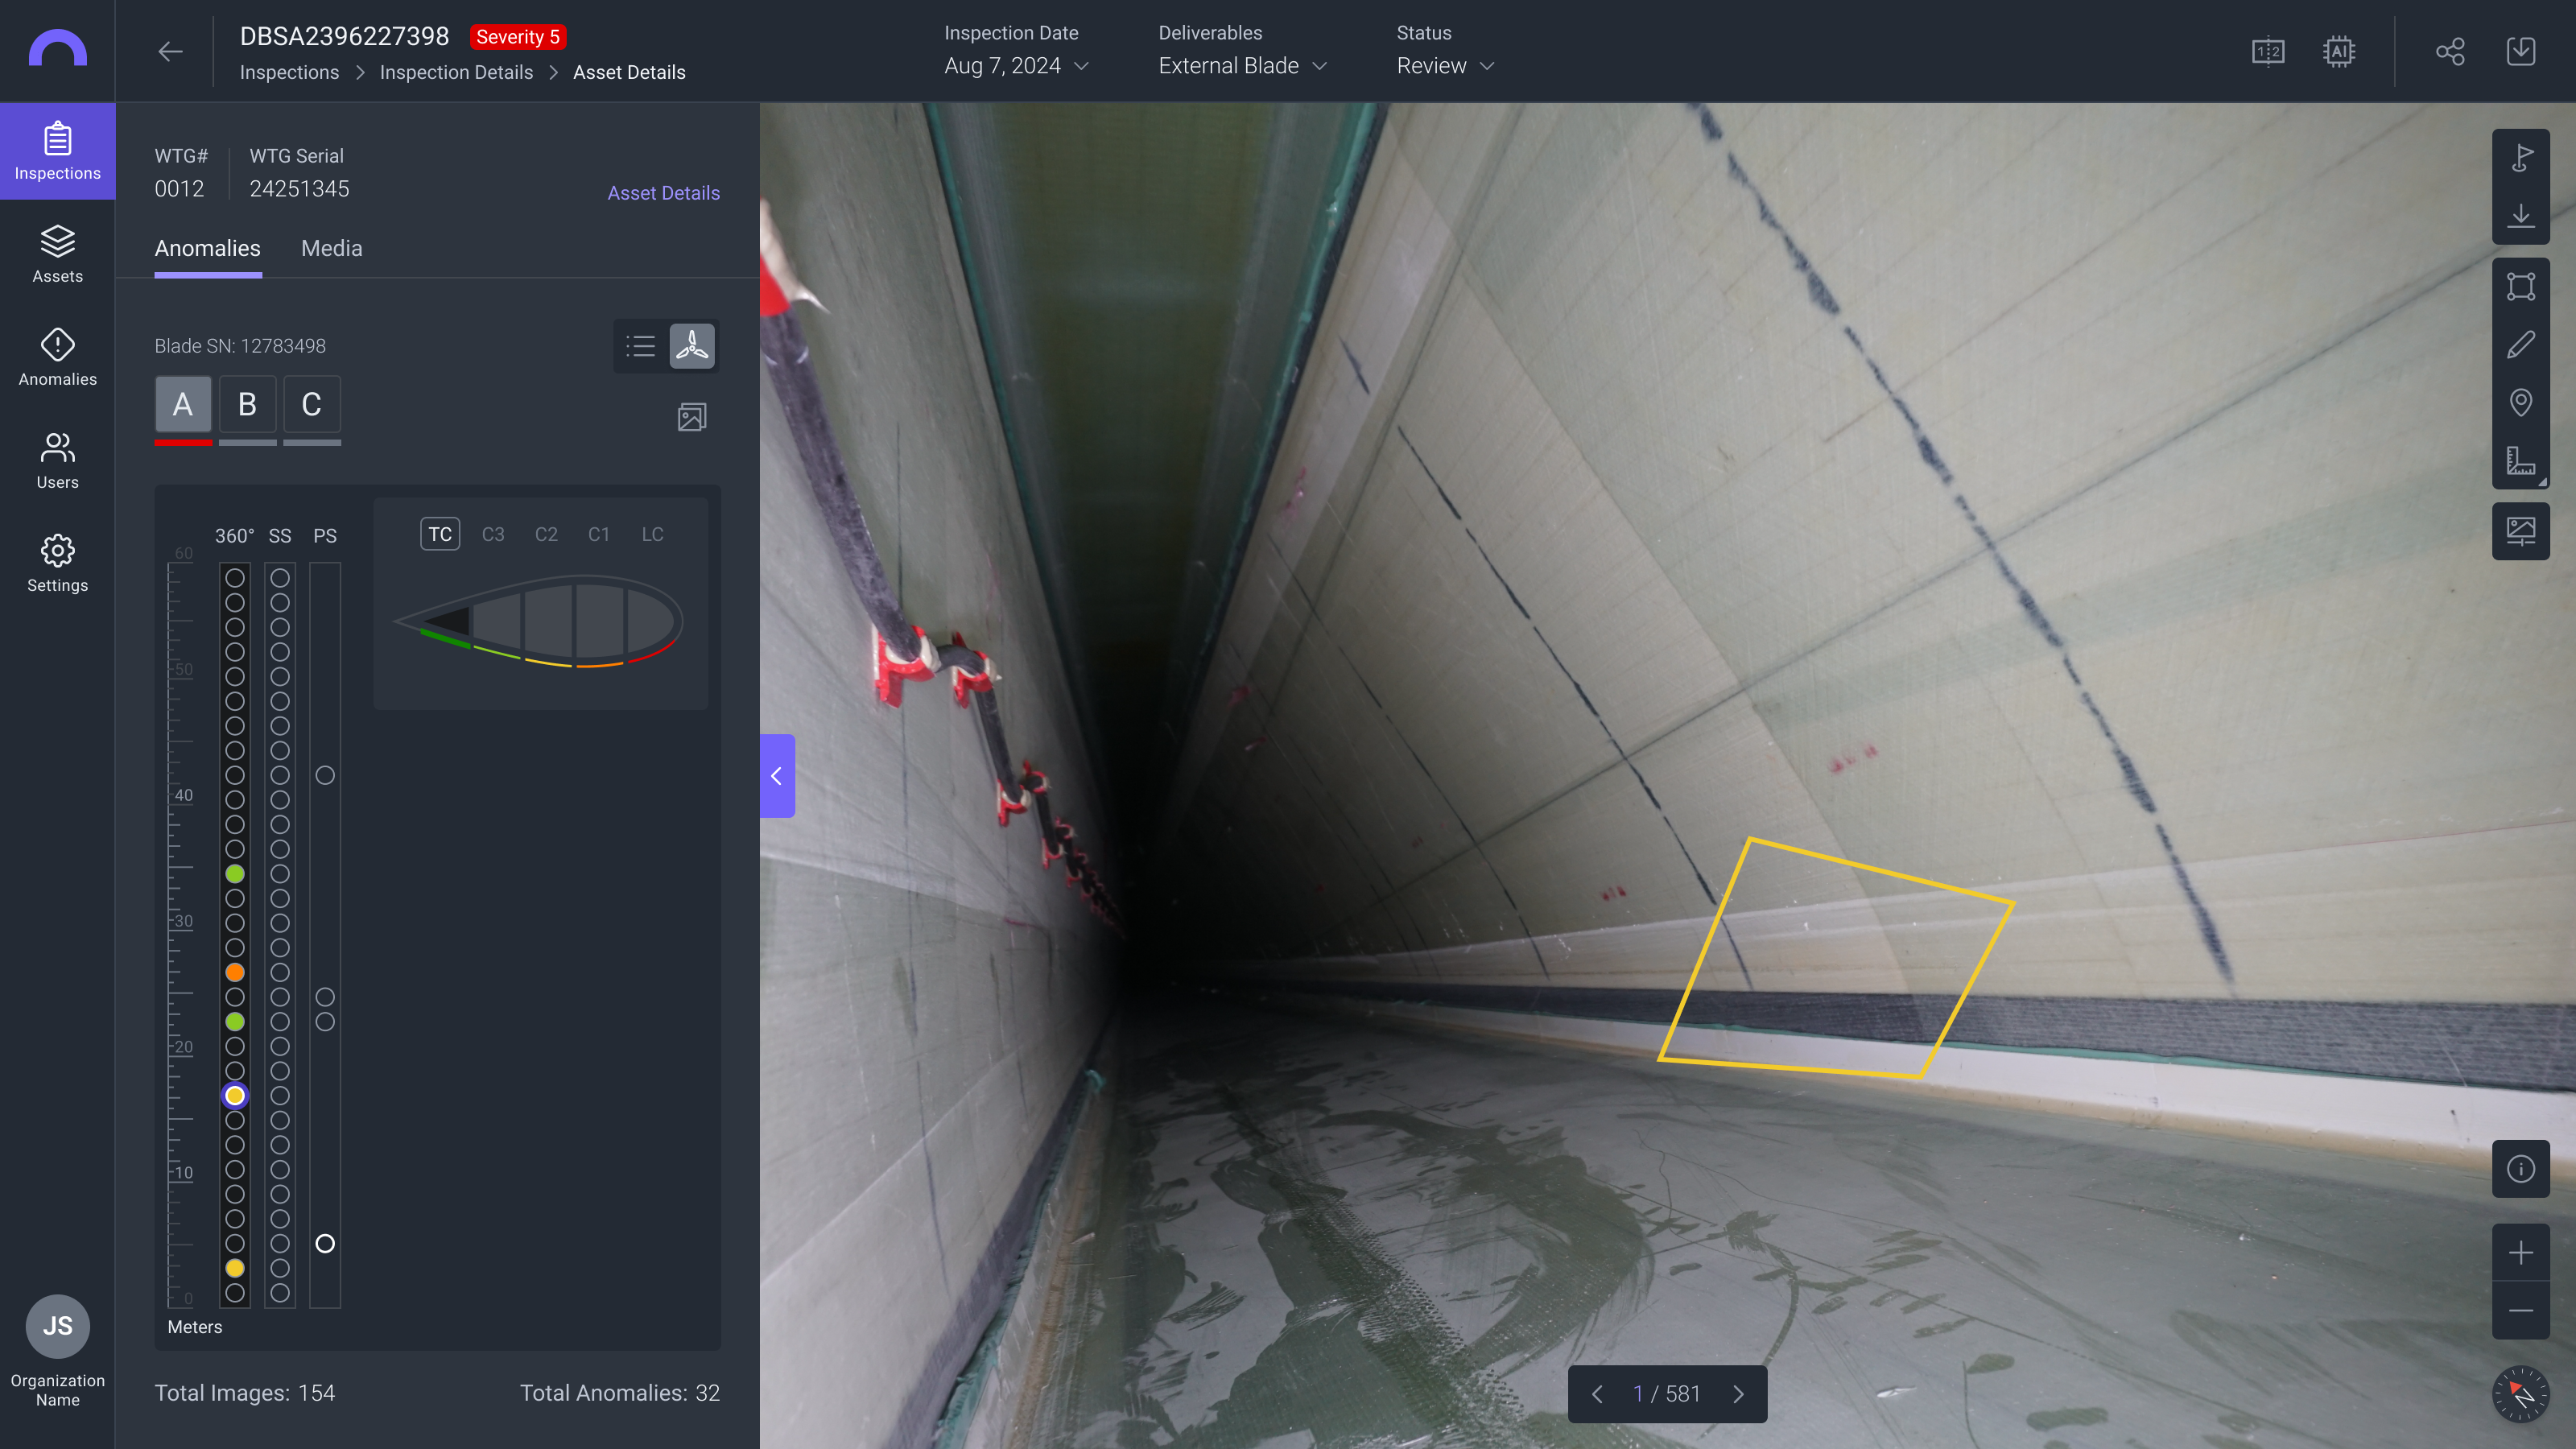Open the image info button
The height and width of the screenshot is (1449, 2576).
click(2520, 1168)
